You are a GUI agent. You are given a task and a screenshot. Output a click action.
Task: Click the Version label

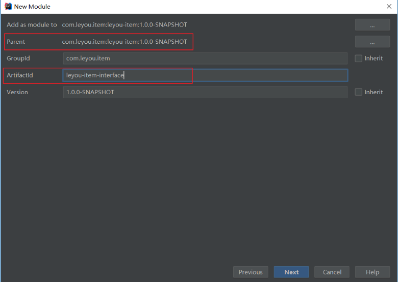coord(17,92)
